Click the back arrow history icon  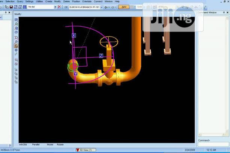pos(106,7)
